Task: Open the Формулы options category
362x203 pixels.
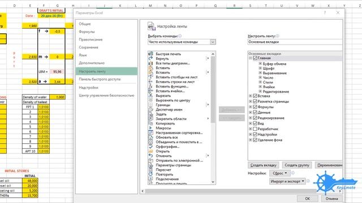Action: coord(87,32)
